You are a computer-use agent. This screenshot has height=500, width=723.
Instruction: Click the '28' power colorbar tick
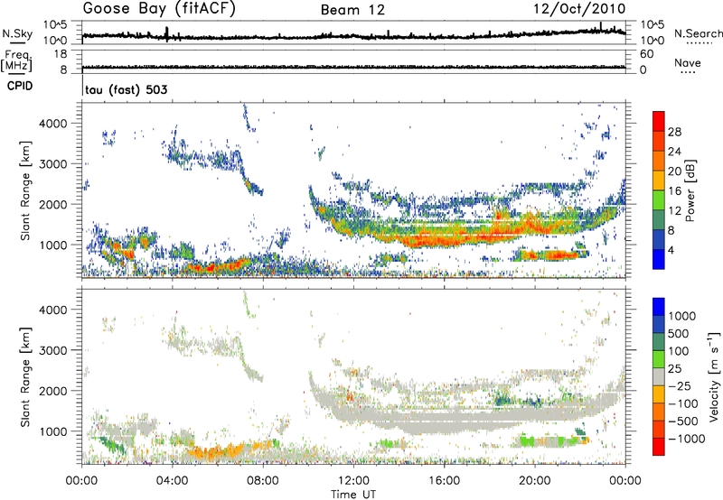point(674,132)
